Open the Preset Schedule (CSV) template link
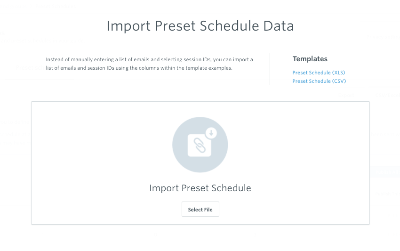400x251 pixels. (x=319, y=81)
